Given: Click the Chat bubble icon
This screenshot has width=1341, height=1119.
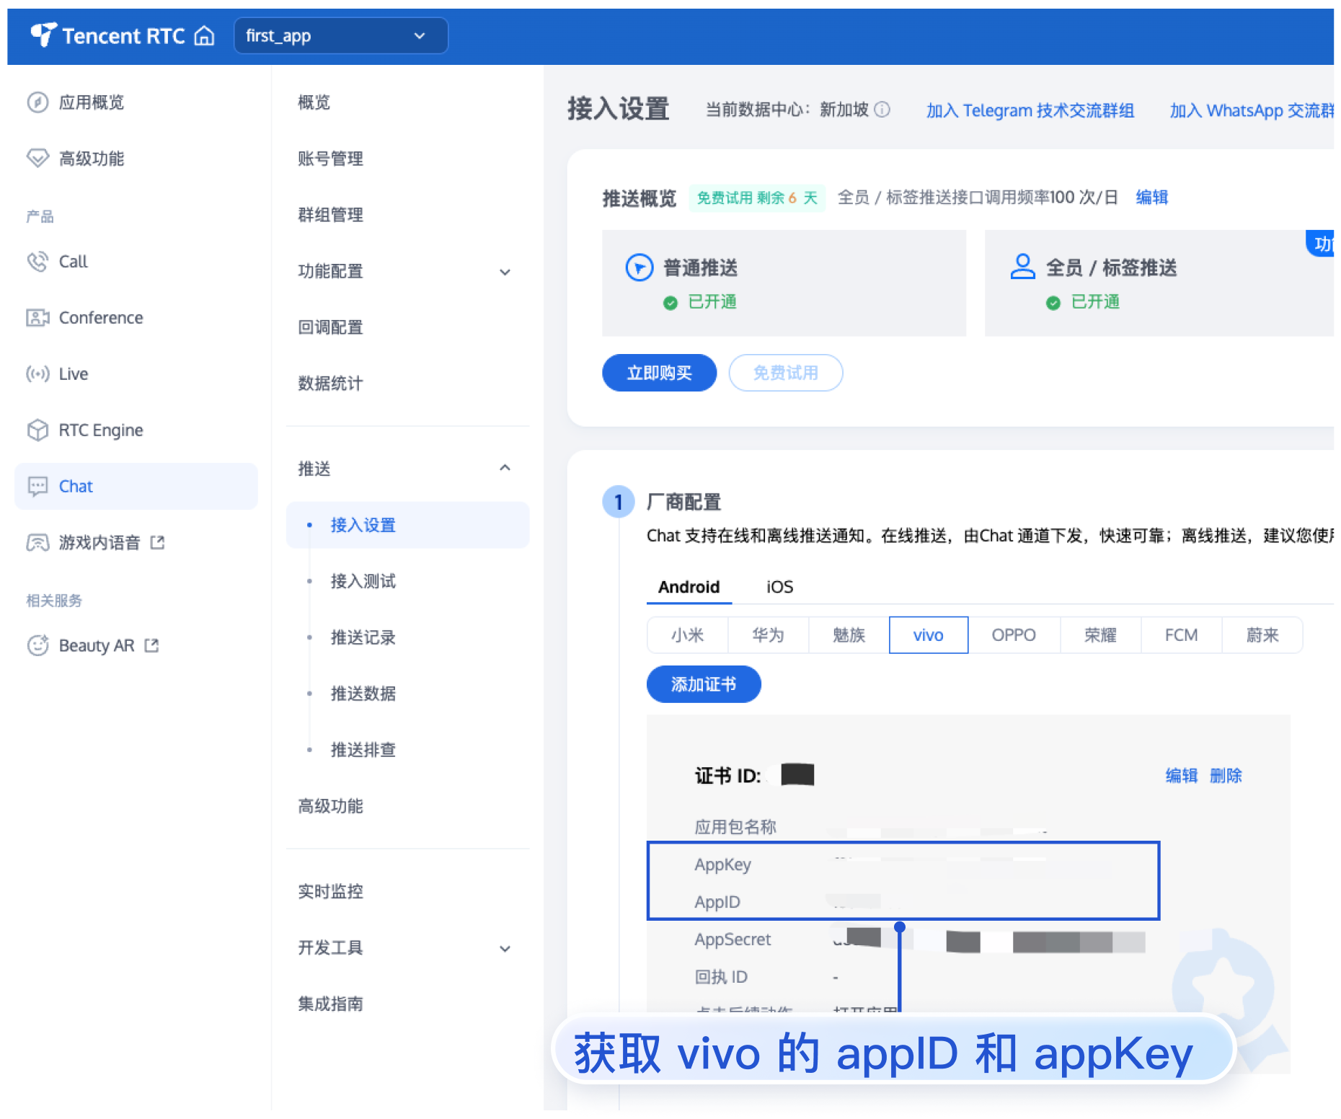Looking at the screenshot, I should (37, 487).
